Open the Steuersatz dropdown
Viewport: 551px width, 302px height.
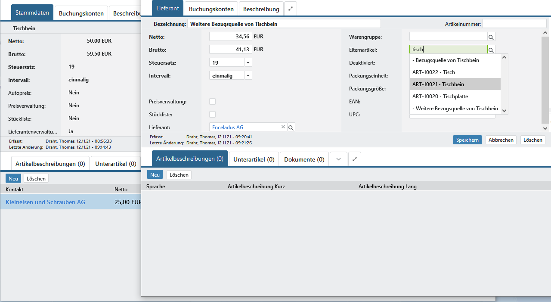(248, 62)
